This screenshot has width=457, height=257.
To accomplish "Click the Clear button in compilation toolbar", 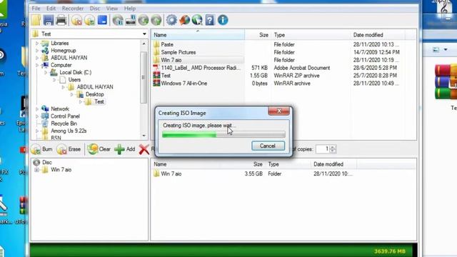I will 99,149.
